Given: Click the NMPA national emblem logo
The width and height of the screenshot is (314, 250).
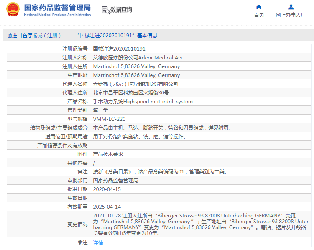Looking at the screenshot, I should pyautogui.click(x=13, y=10).
